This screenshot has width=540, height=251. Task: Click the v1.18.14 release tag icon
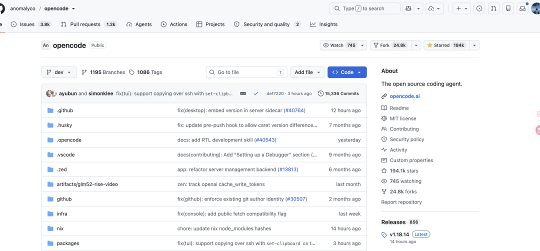[384, 235]
